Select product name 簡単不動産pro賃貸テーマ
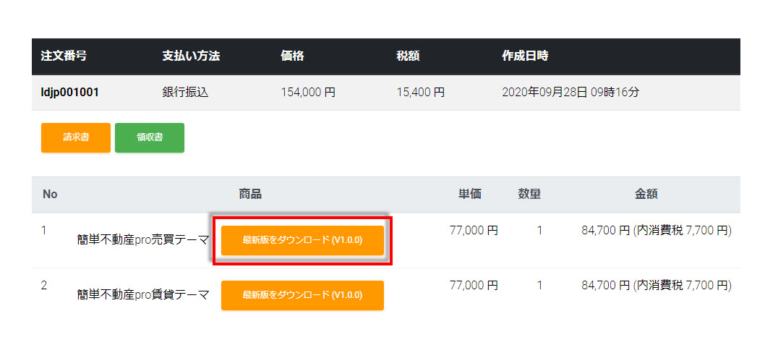 tap(143, 295)
